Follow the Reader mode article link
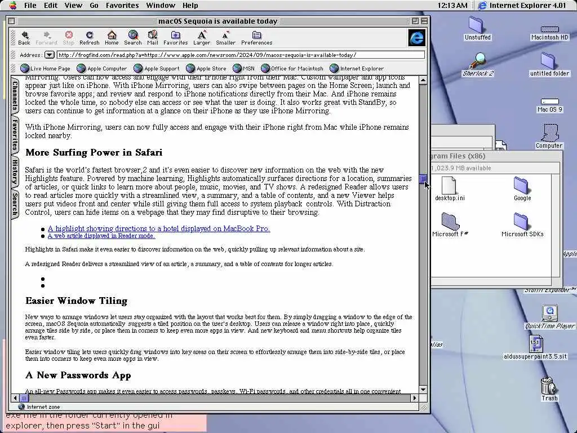 [x=101, y=236]
